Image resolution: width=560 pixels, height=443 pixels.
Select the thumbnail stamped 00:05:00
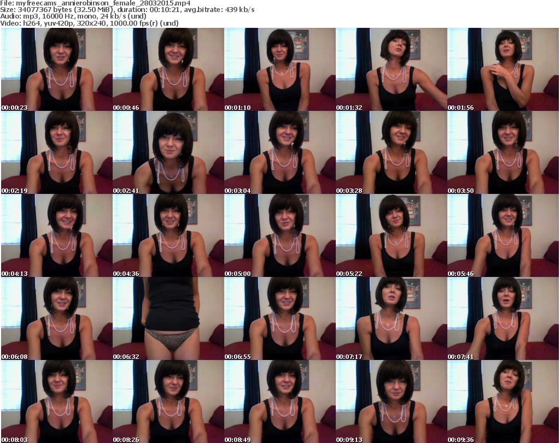tap(279, 235)
